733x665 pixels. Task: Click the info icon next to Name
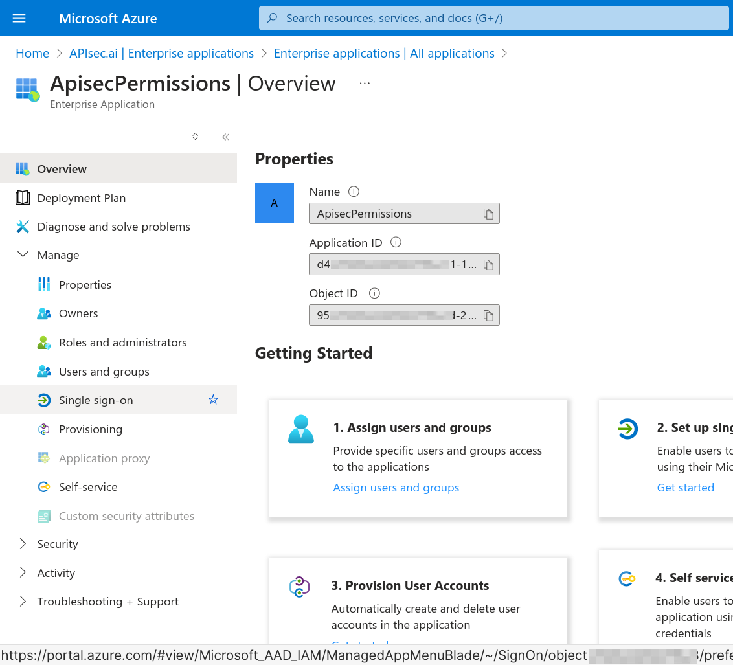tap(354, 192)
